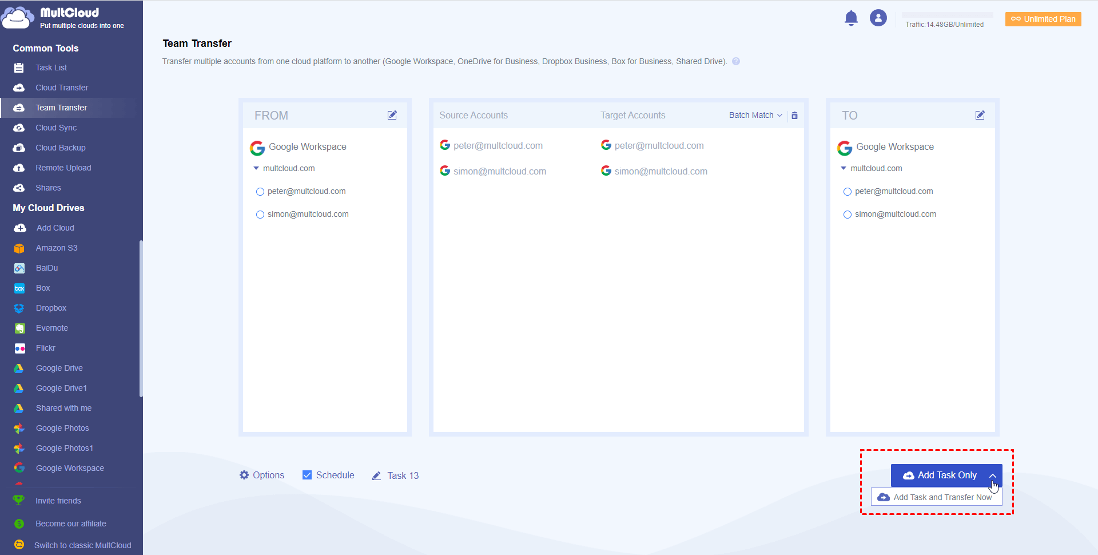
Task: Click source account simon@multcloud.com in matches
Action: pos(500,171)
